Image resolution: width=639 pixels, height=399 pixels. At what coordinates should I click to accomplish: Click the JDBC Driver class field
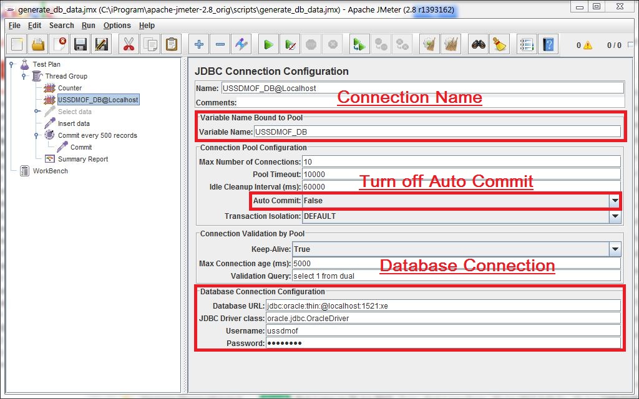click(x=444, y=319)
